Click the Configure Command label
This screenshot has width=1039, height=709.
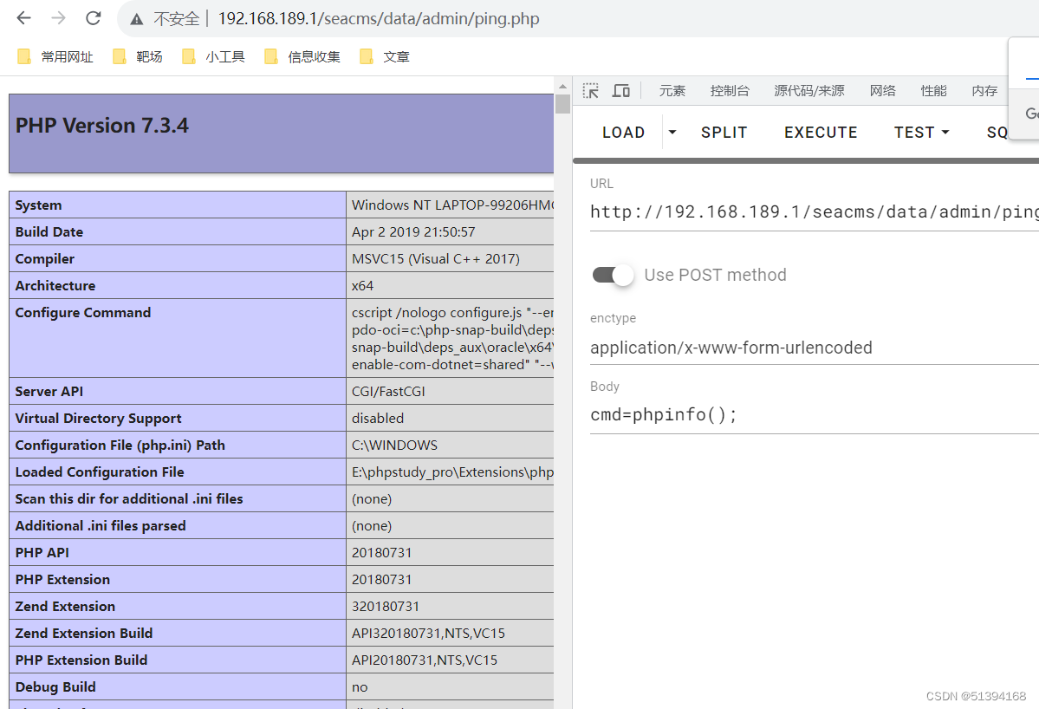83,313
